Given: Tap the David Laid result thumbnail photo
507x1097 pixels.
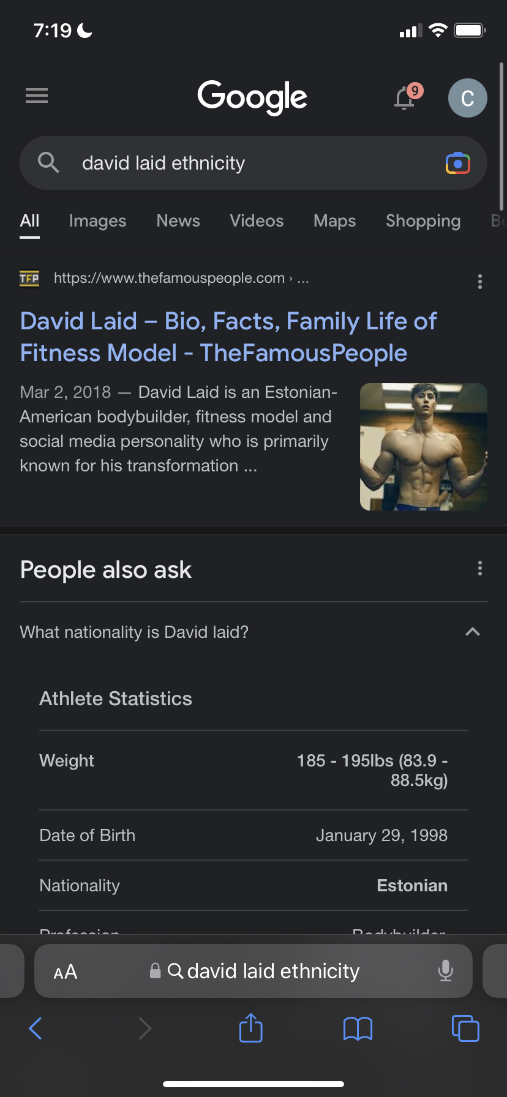Looking at the screenshot, I should 424,447.
